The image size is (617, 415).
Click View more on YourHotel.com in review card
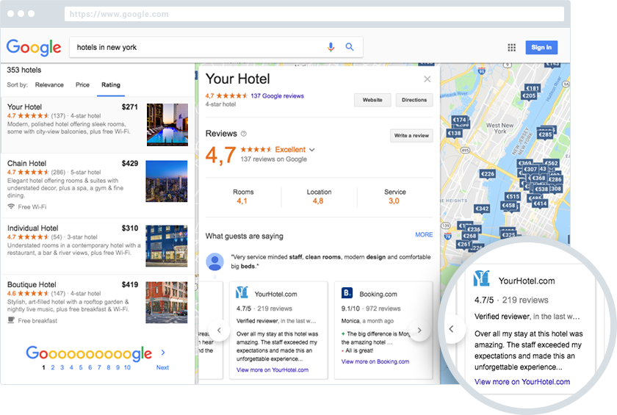(x=273, y=369)
